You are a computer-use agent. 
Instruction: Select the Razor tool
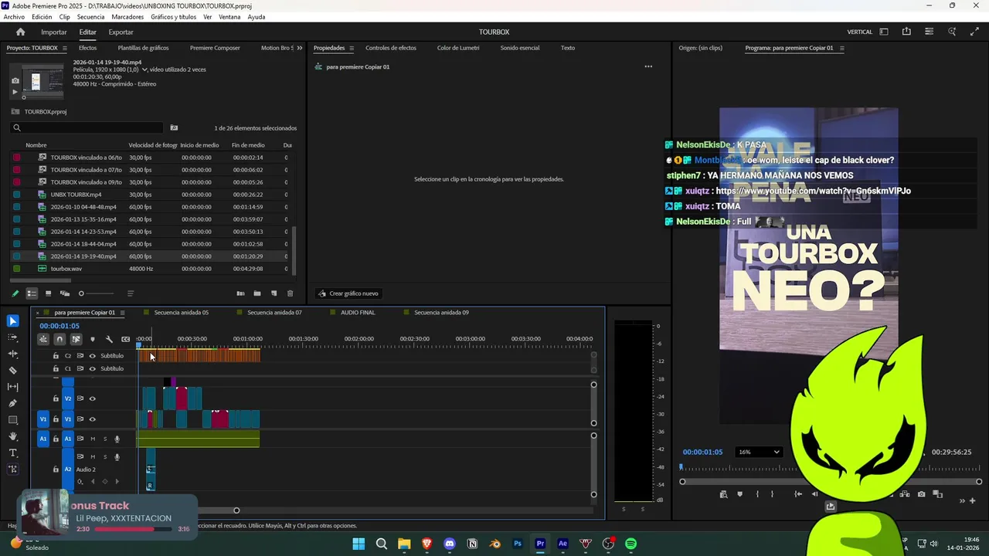[13, 370]
